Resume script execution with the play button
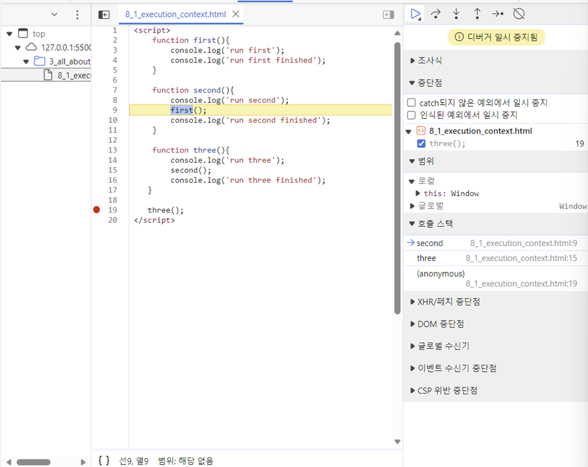588x467 pixels. 415,14
